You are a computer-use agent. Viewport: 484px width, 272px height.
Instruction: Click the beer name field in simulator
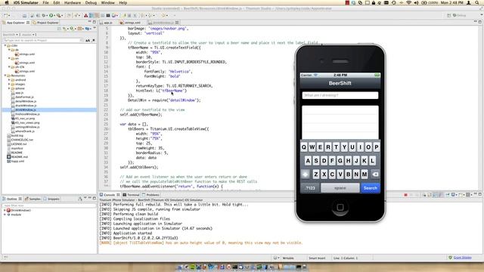(340, 95)
